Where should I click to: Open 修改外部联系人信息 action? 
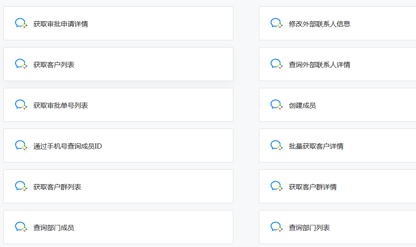[338, 23]
